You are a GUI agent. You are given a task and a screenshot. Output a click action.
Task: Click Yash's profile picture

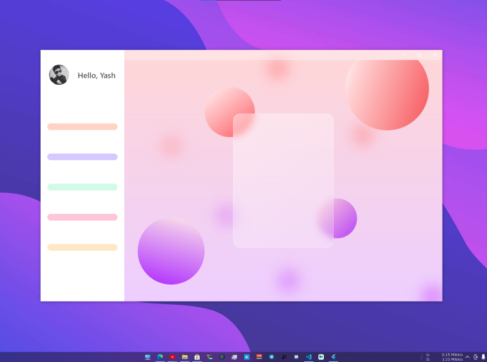59,75
